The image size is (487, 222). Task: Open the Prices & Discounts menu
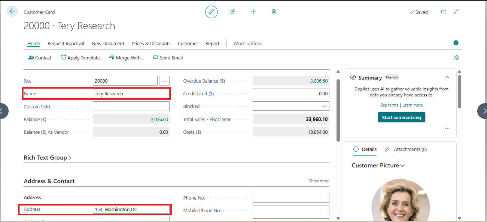click(x=151, y=44)
